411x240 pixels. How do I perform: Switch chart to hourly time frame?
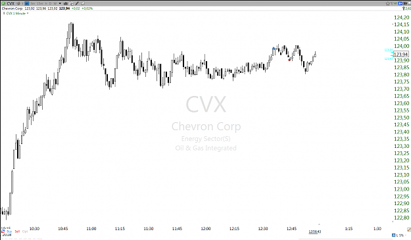tap(46, 3)
